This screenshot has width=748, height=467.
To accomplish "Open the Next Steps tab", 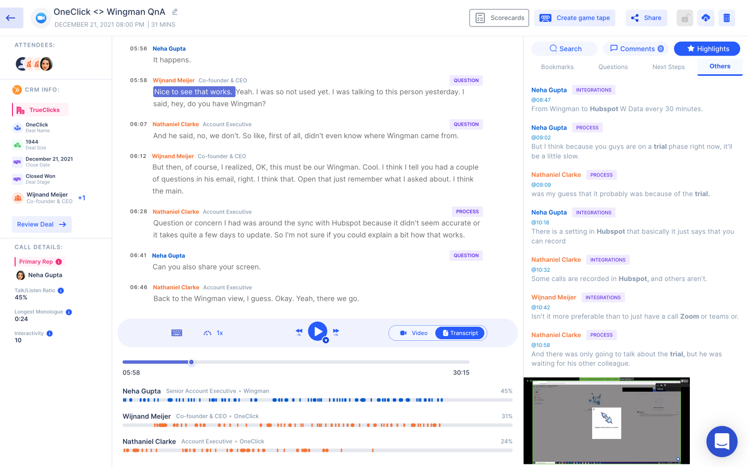I will click(x=669, y=66).
